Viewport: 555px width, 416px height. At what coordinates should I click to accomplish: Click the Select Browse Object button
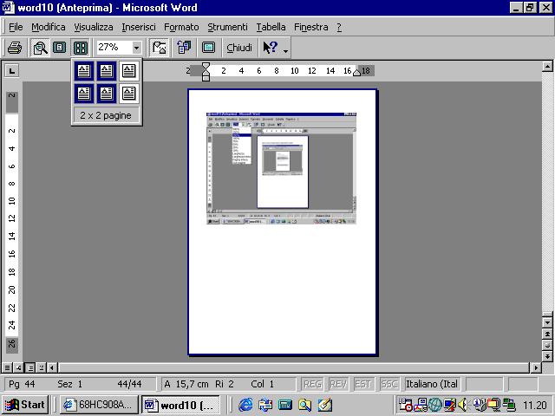[547, 345]
